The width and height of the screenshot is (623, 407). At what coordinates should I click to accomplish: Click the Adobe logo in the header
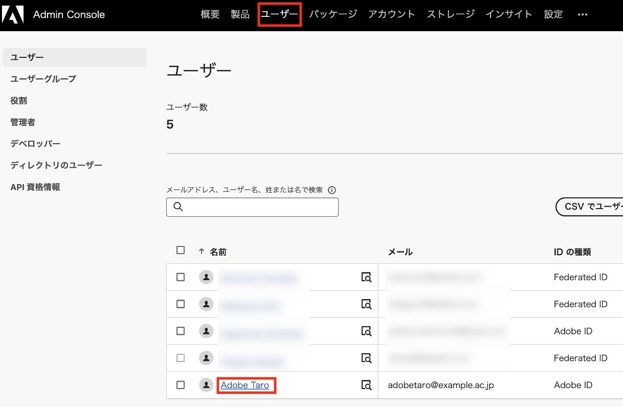(x=13, y=15)
